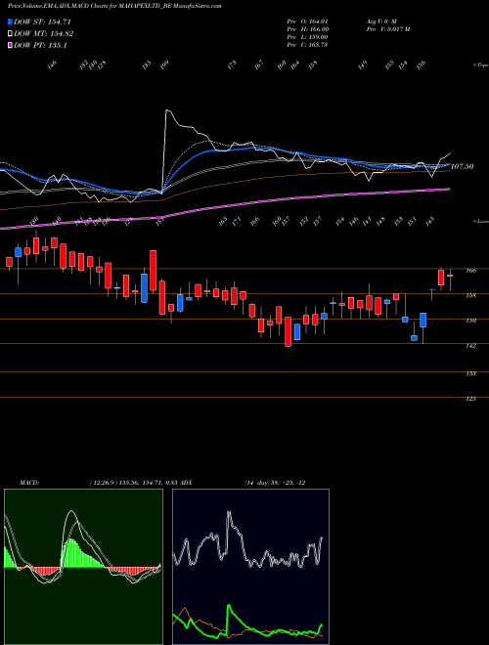This screenshot has height=645, width=489.
Task: Click the 'MACD:' indicator label
Action: point(28,483)
